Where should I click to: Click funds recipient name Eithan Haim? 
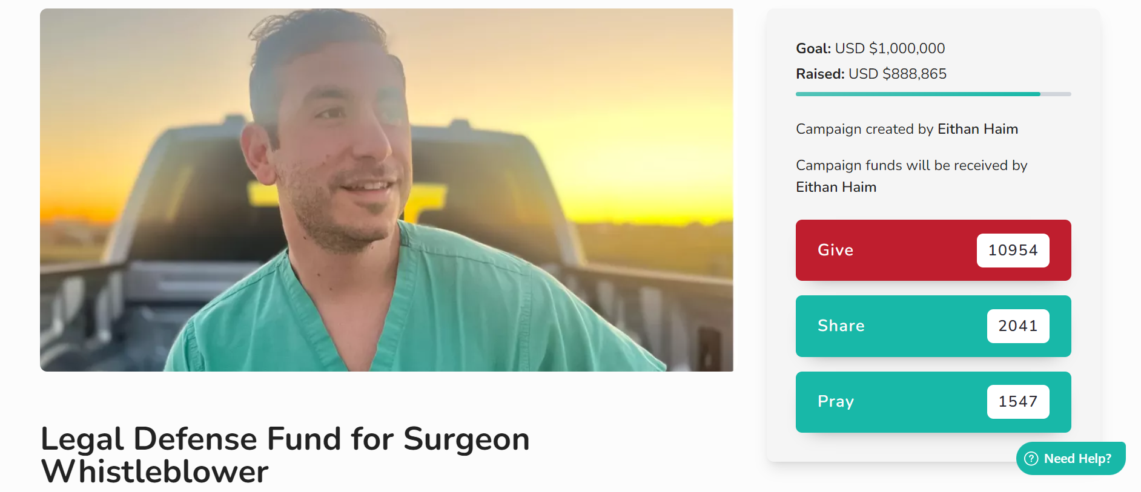pyautogui.click(x=836, y=187)
